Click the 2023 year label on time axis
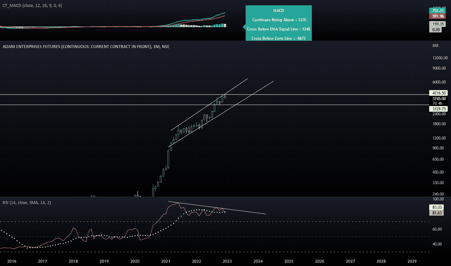451x266 pixels. coord(227,261)
